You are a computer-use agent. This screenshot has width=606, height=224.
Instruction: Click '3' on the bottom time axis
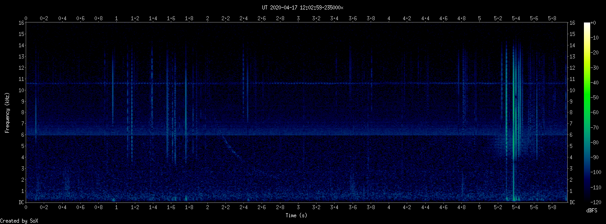click(x=298, y=207)
